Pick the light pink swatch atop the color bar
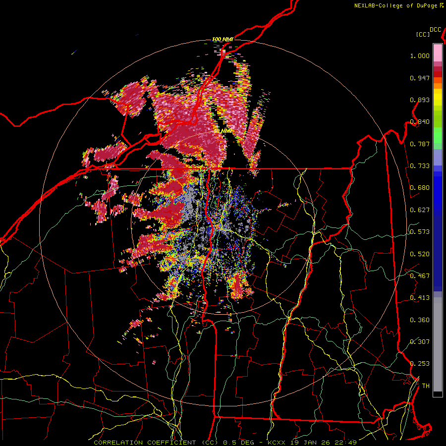This screenshot has height=446, width=446. click(438, 53)
